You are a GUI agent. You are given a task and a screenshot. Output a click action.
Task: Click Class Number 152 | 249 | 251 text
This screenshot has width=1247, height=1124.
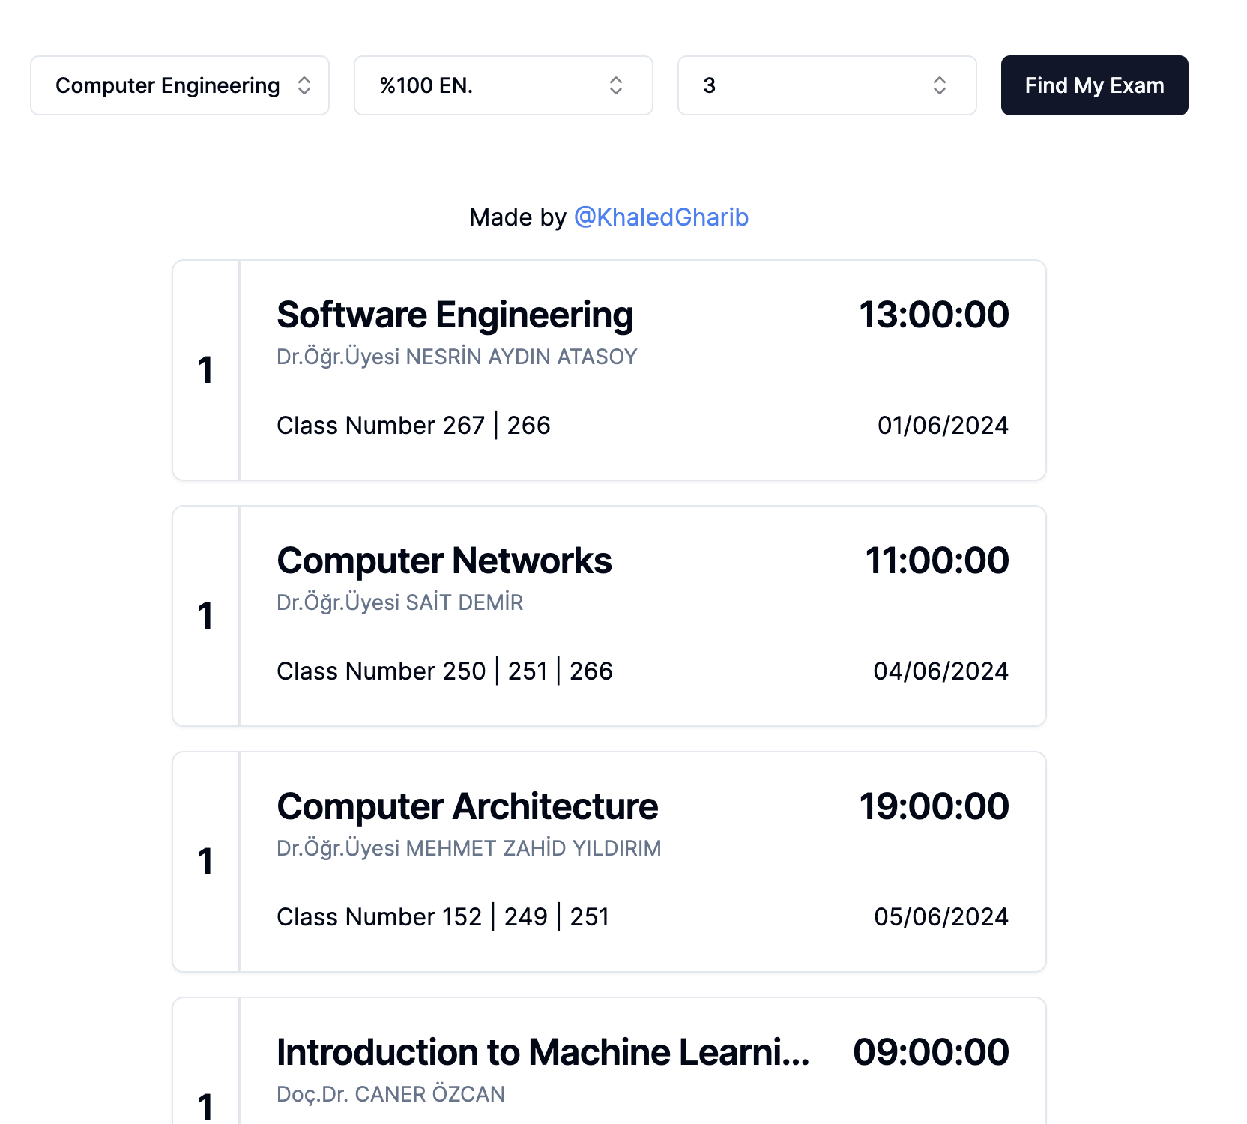point(443,917)
